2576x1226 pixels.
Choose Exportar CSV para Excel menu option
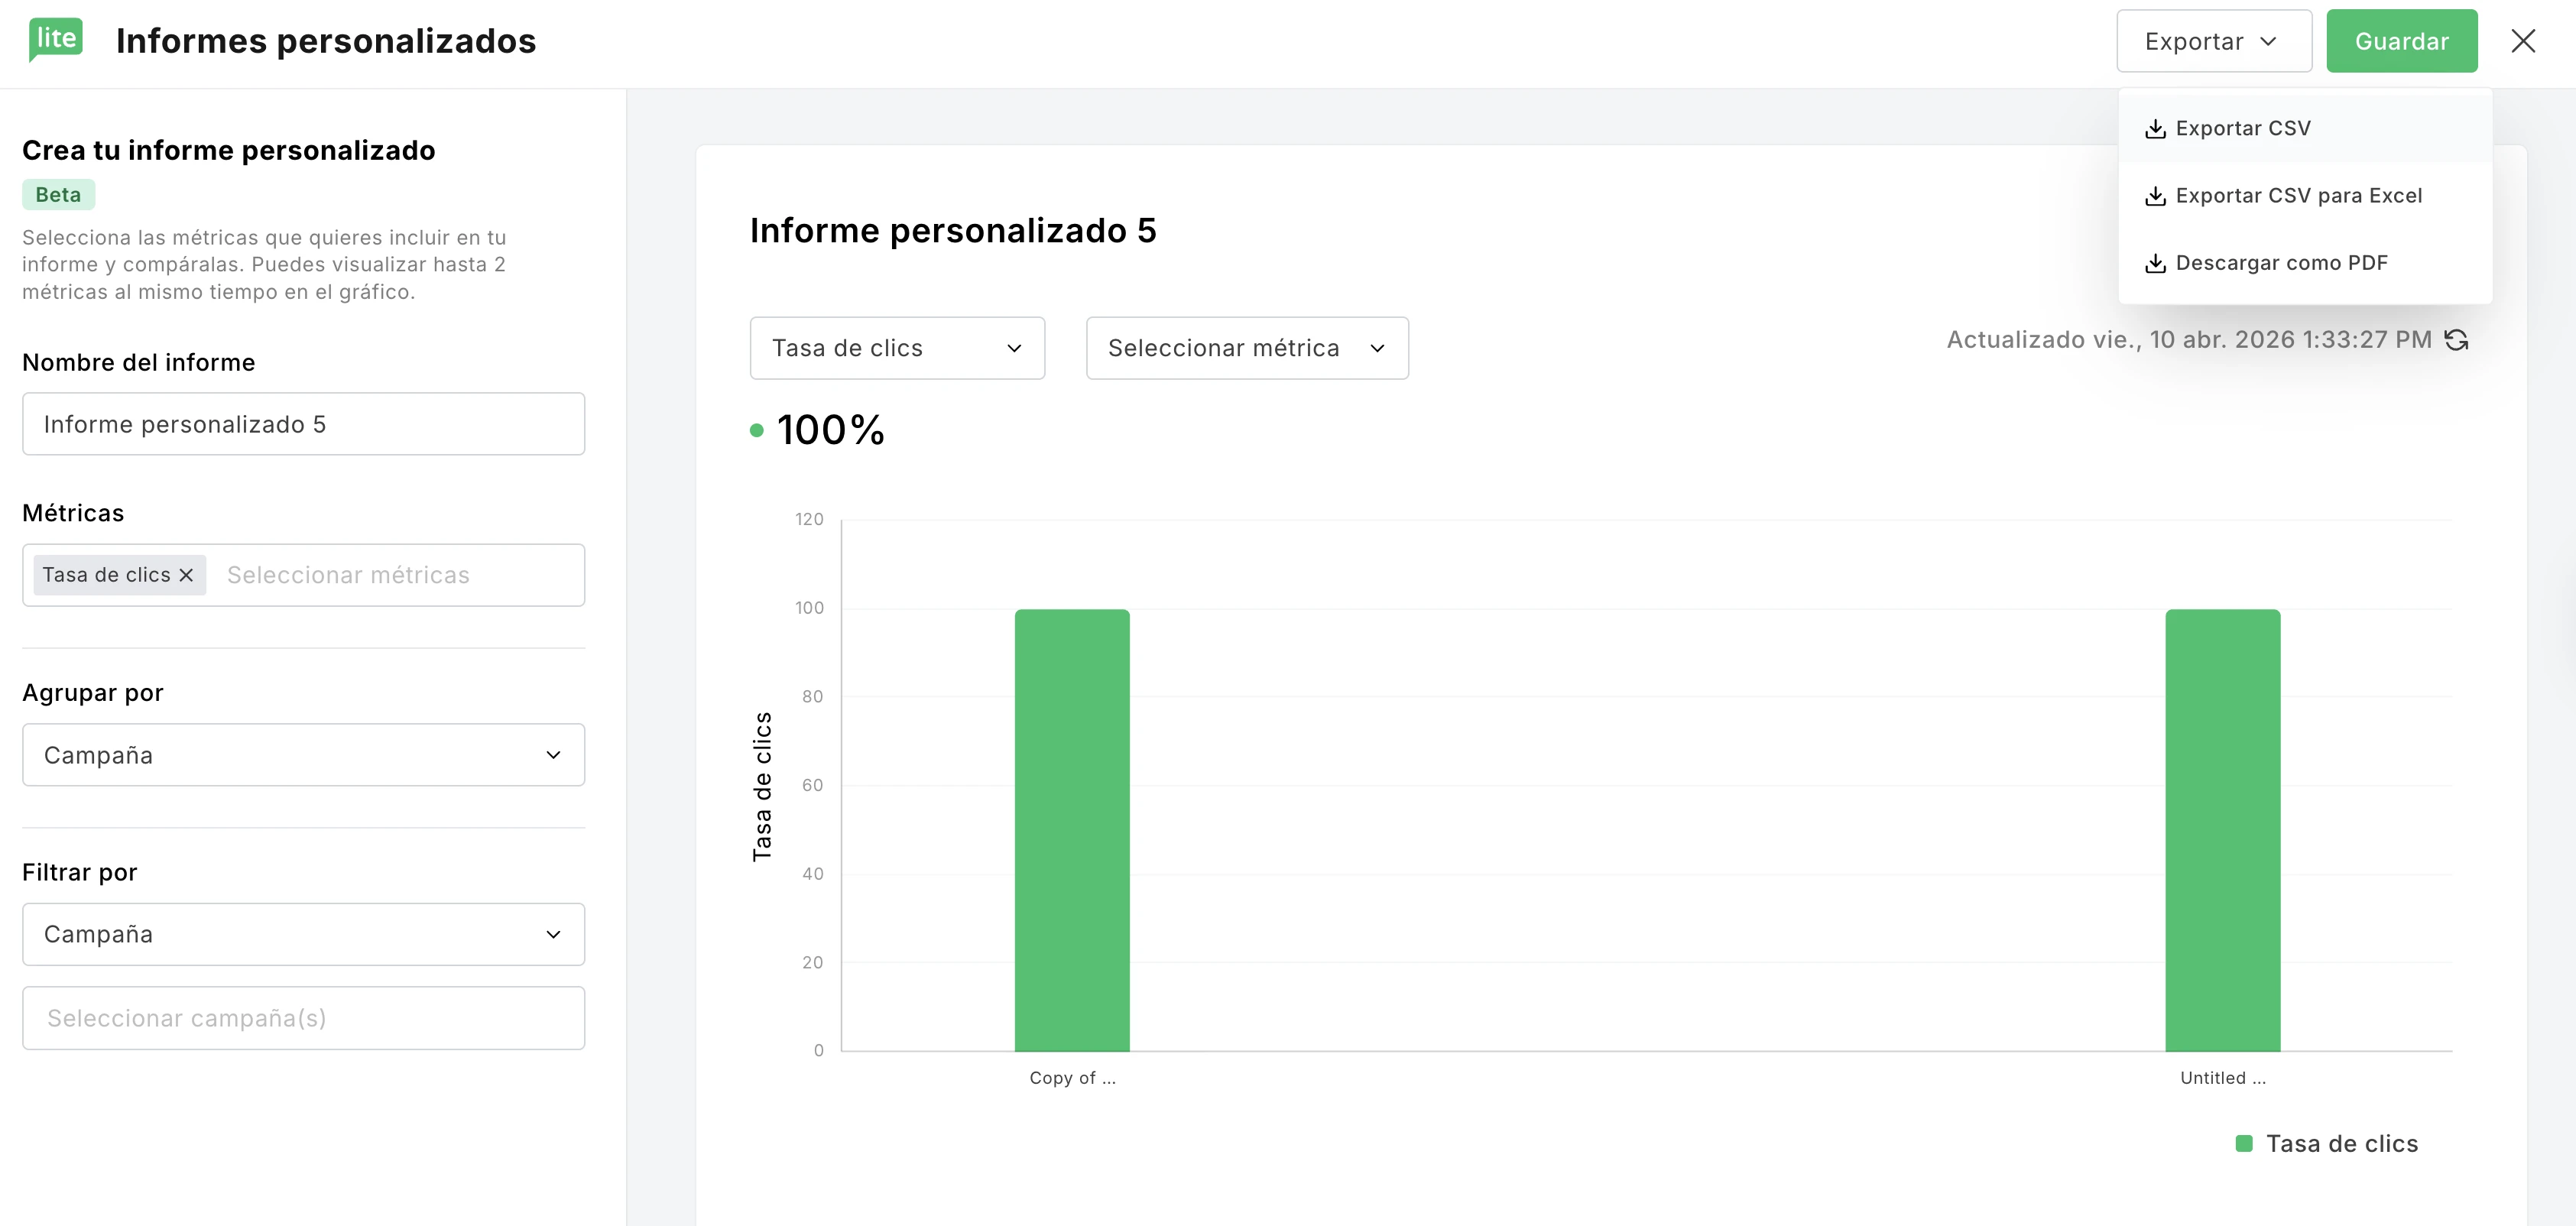click(x=2298, y=196)
